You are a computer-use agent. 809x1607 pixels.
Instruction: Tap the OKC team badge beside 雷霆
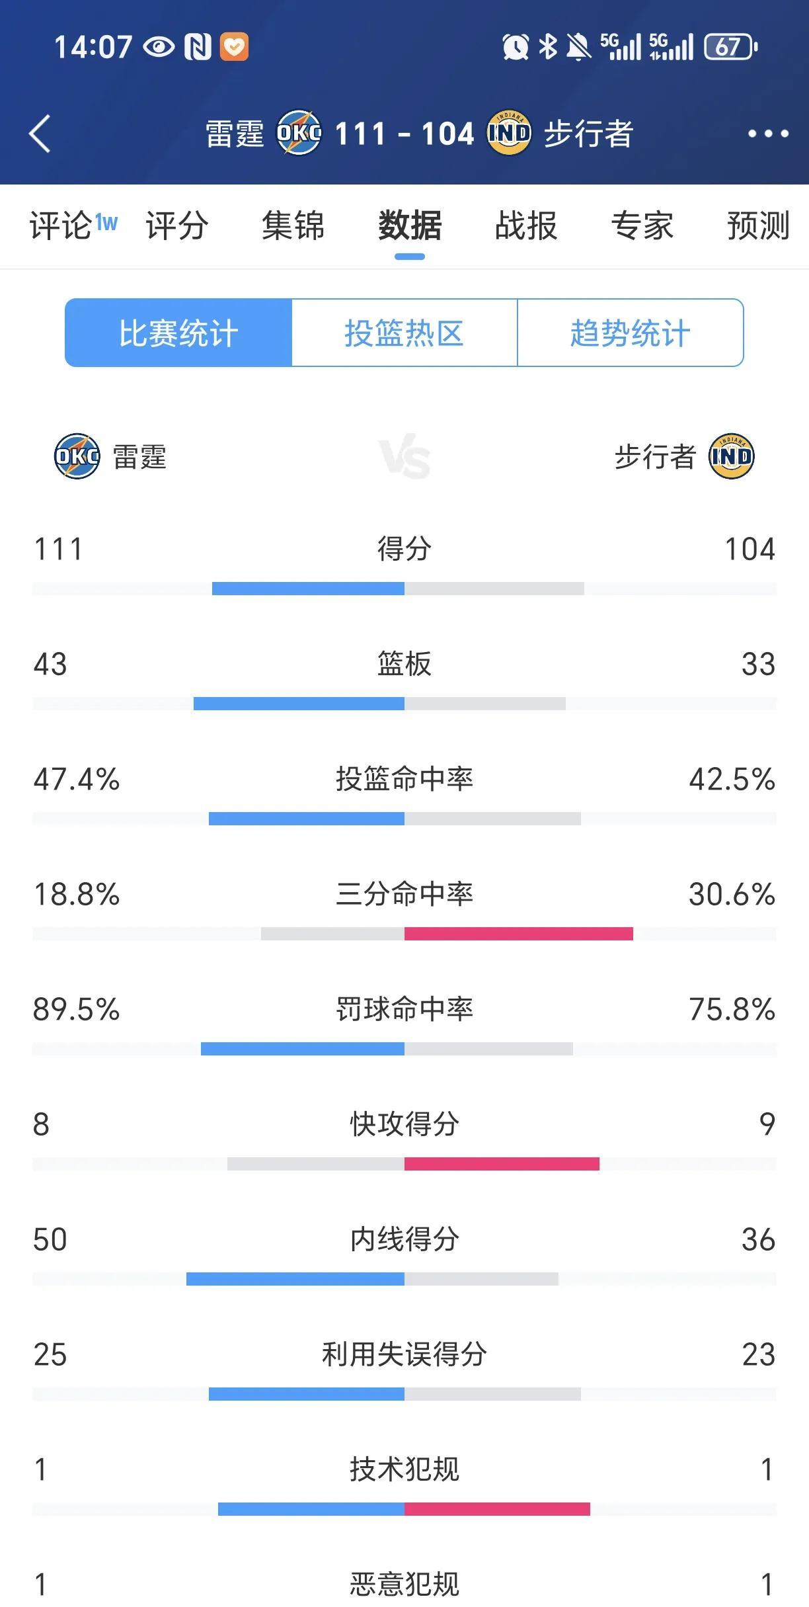click(77, 456)
